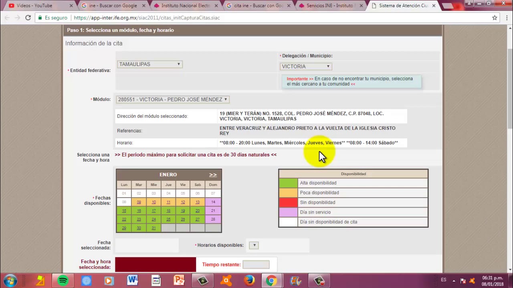Switch to 'cita ine - Buscar con Google' tab
The image size is (513, 288).
(x=259, y=6)
